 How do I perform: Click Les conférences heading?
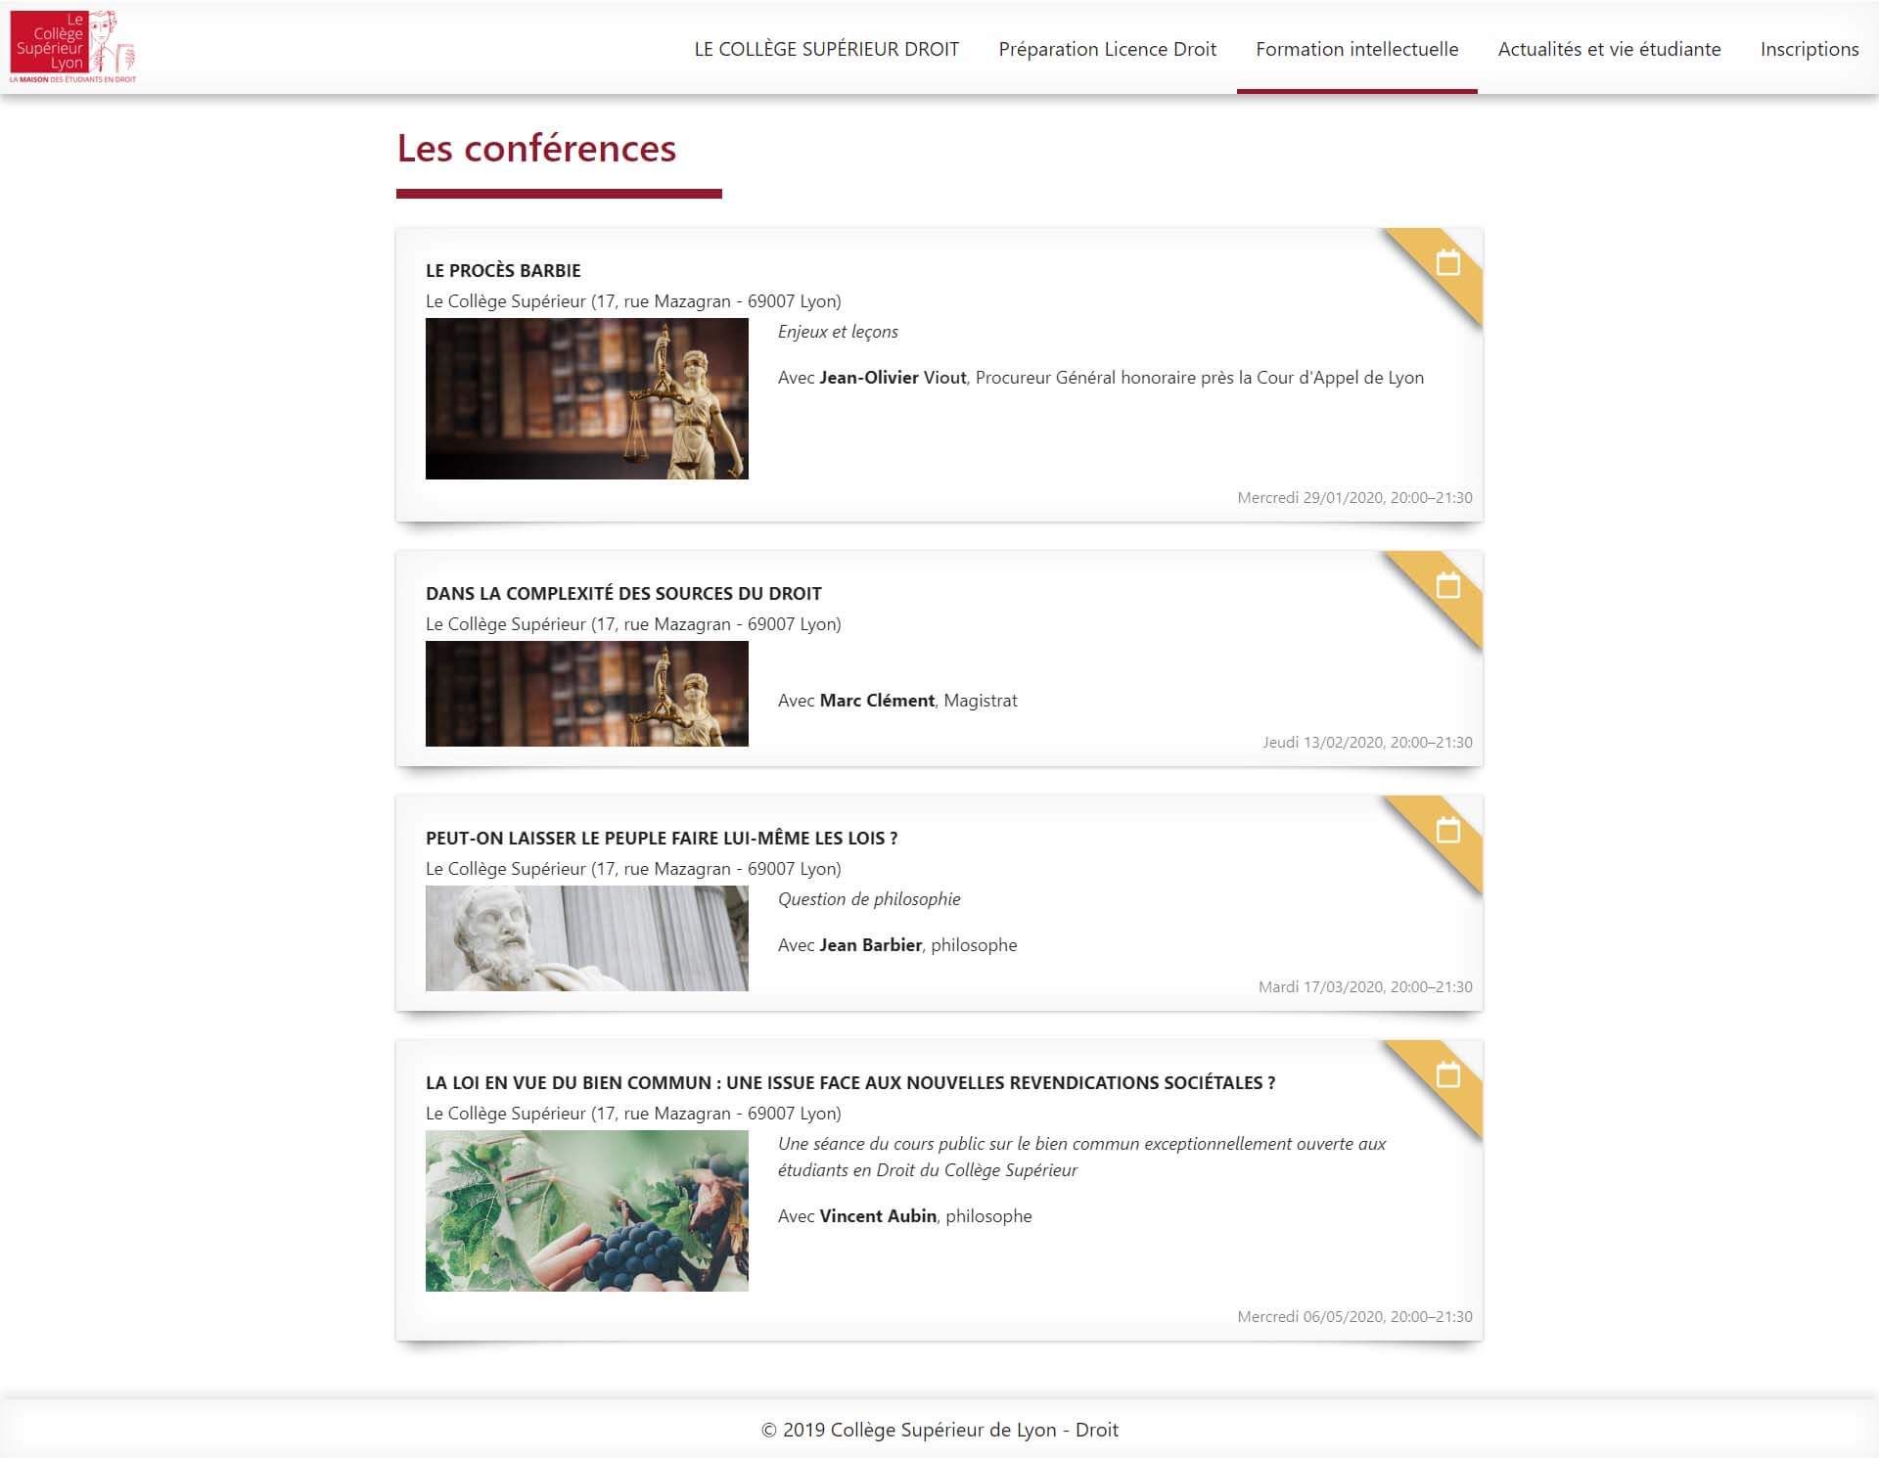pos(536,149)
